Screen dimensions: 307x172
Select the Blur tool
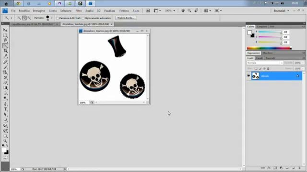5,93
